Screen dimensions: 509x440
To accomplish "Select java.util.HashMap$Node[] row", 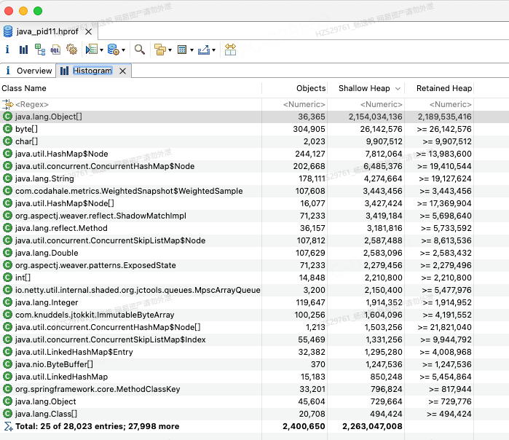I will 255,203.
